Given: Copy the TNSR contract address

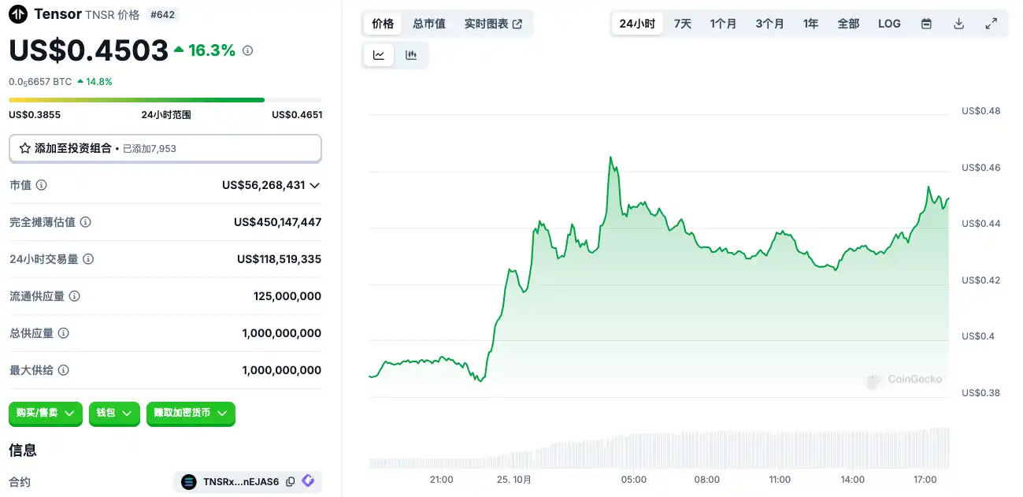Looking at the screenshot, I should (x=291, y=481).
